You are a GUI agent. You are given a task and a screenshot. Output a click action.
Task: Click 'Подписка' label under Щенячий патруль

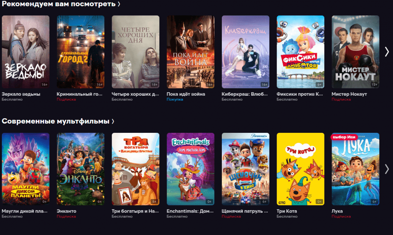tap(231, 217)
